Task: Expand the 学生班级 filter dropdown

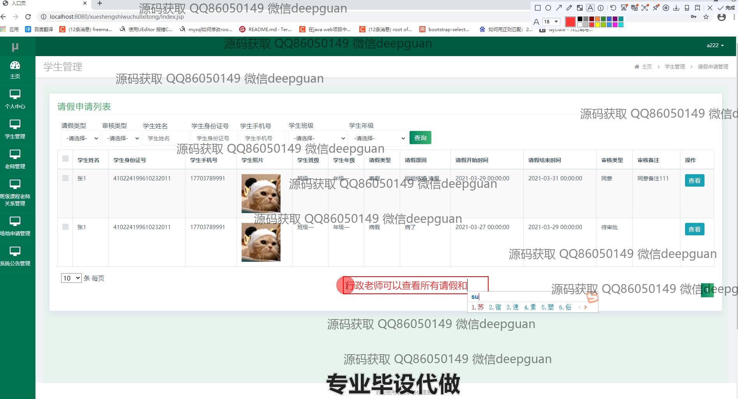Action: 318,138
